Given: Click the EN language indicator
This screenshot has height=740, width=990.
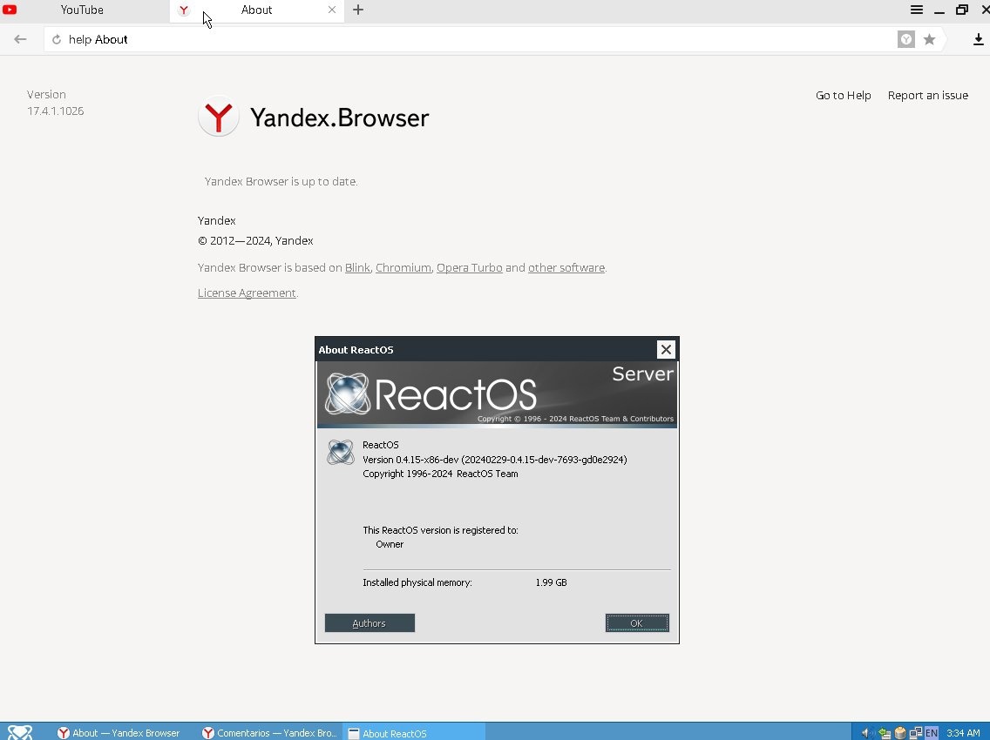Looking at the screenshot, I should (932, 733).
